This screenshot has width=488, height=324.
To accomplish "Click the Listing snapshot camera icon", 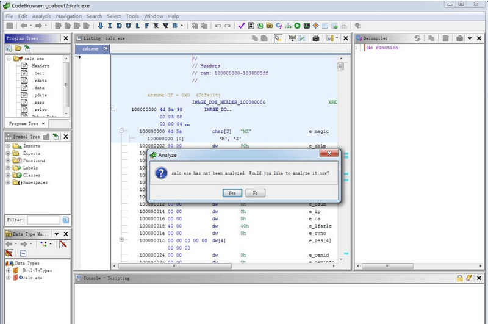I will tap(316, 38).
